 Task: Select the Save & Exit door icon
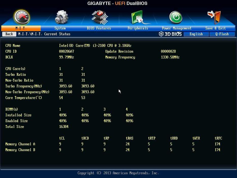click(214, 17)
